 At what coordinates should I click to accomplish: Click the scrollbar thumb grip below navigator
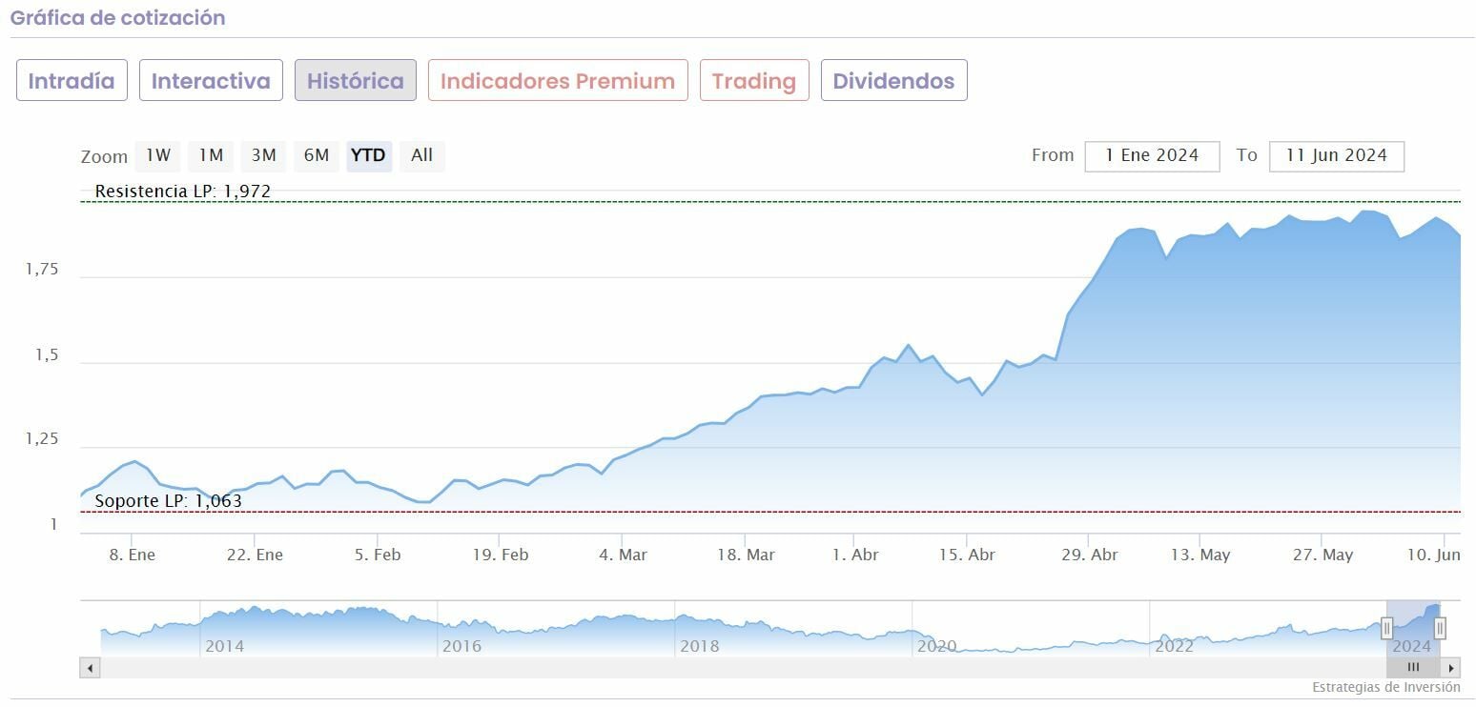(1413, 668)
